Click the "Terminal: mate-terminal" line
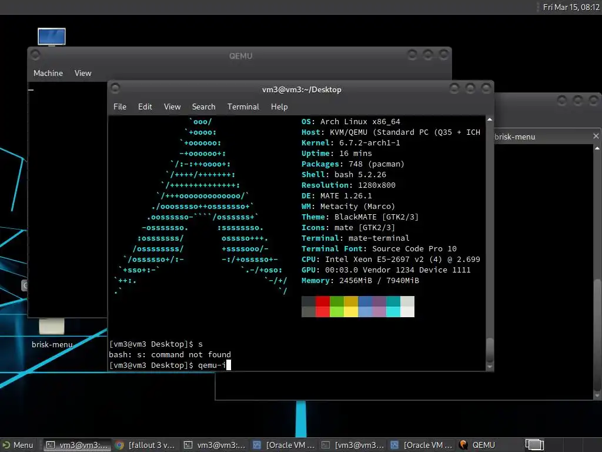The width and height of the screenshot is (602, 452). pyautogui.click(x=356, y=238)
